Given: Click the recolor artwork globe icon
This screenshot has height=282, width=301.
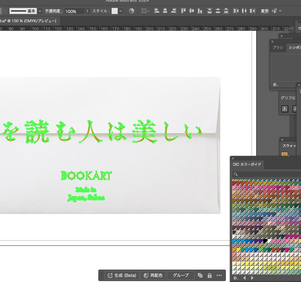Looking at the screenshot, I should 132,11.
